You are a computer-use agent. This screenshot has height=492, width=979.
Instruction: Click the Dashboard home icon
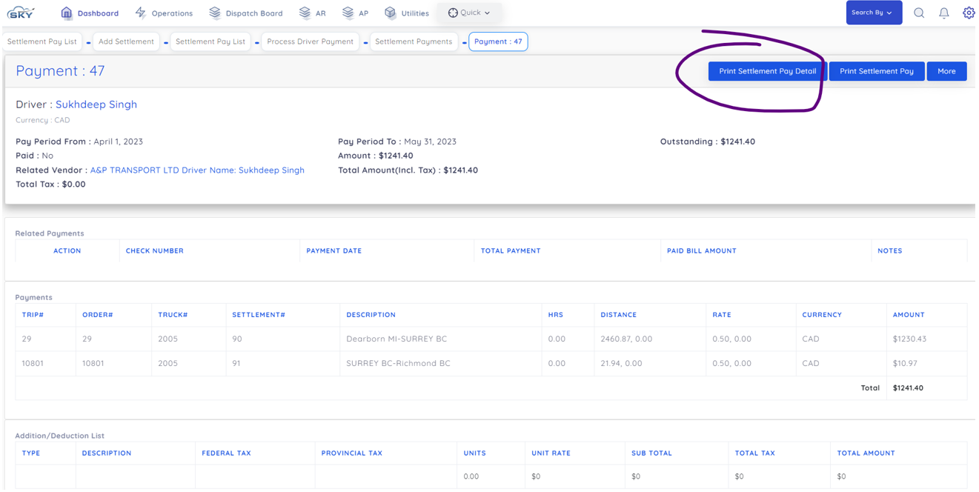(x=67, y=13)
